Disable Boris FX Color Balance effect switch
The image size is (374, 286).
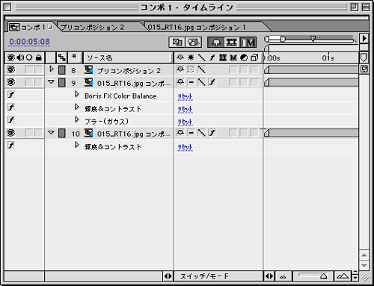tap(11, 95)
